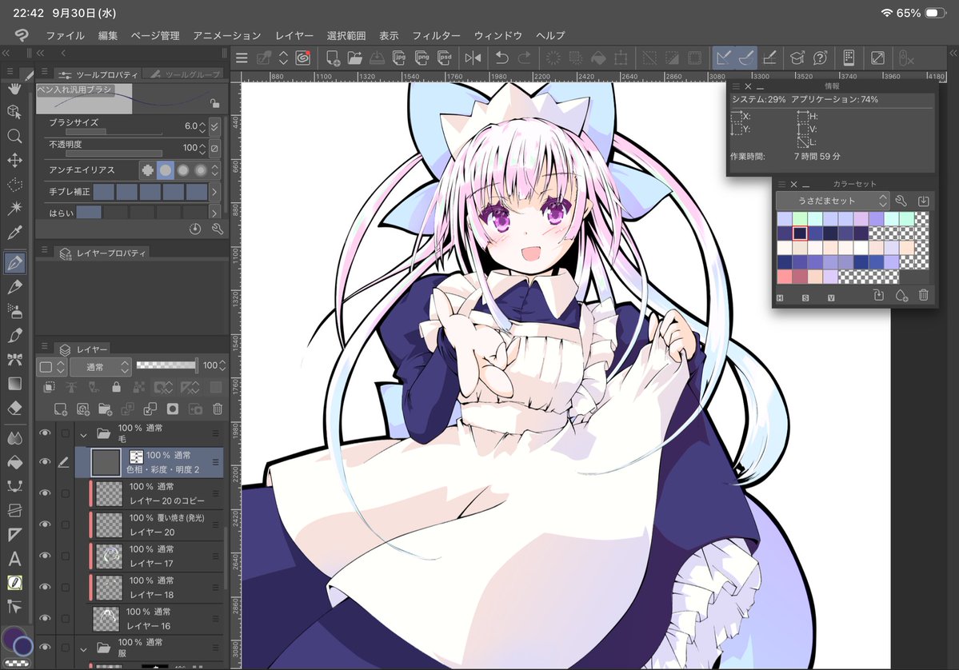The width and height of the screenshot is (959, 670).
Task: Toggle visibility of 毛 folder
Action: click(45, 433)
